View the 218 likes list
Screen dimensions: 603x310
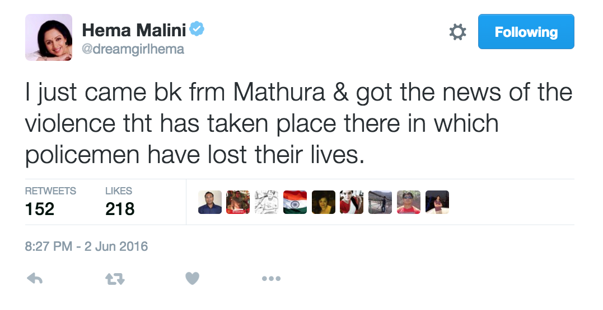pyautogui.click(x=120, y=202)
